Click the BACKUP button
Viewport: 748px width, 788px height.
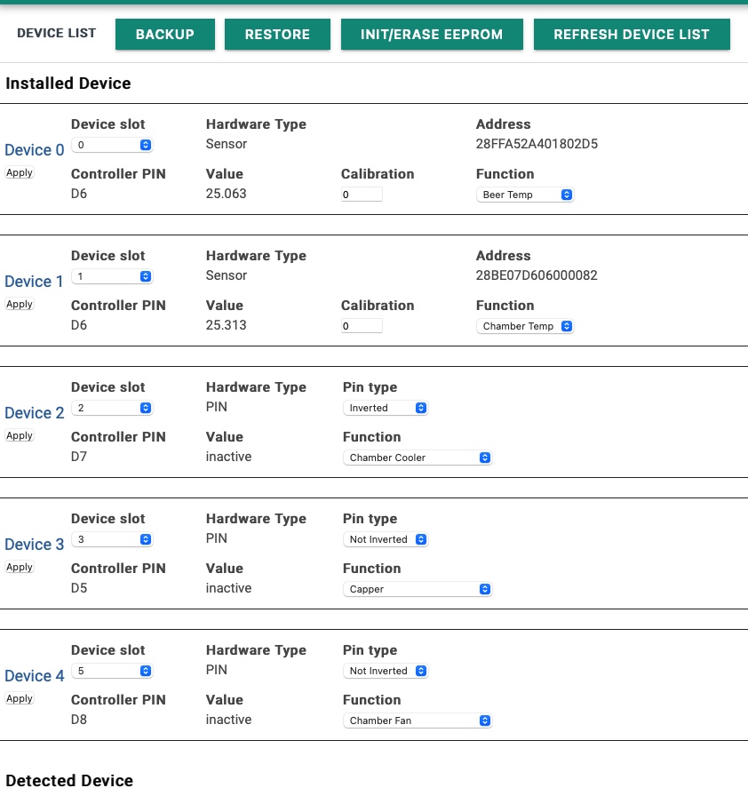pos(165,34)
